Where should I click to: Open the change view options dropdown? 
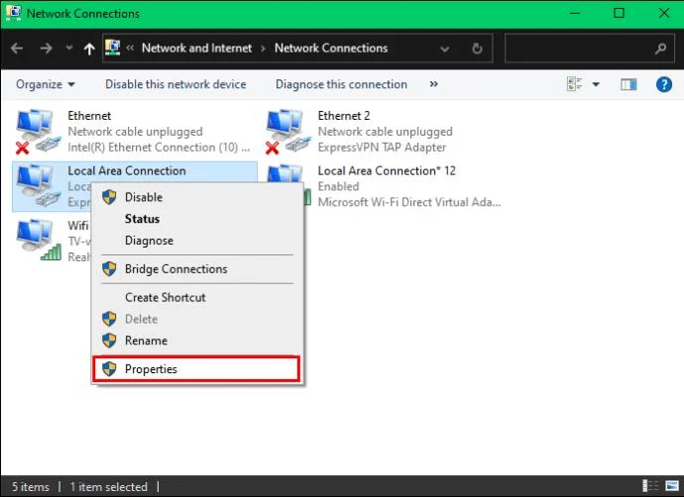[x=596, y=84]
